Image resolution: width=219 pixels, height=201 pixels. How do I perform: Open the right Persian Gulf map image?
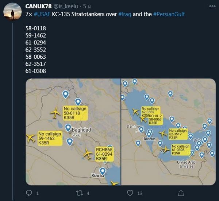point(168,132)
